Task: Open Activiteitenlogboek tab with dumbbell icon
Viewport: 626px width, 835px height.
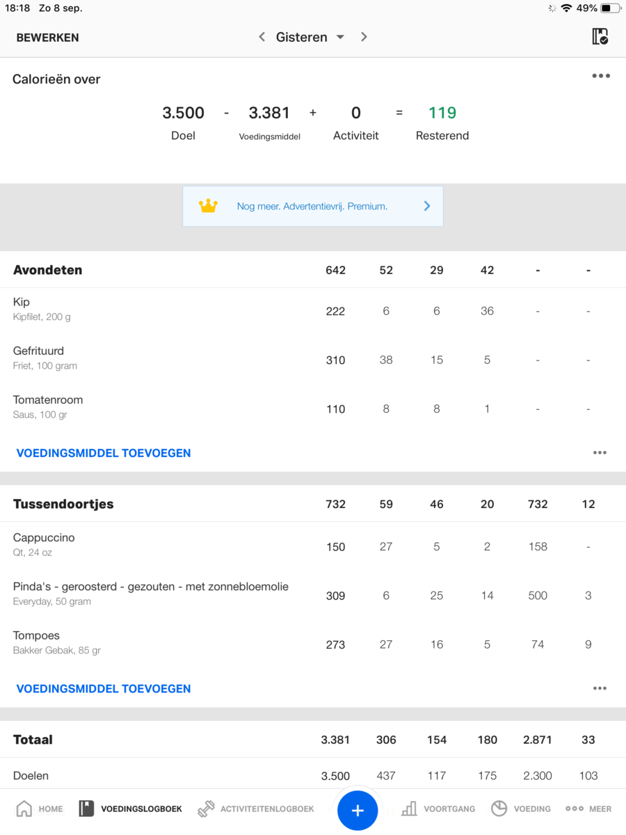Action: 207,809
